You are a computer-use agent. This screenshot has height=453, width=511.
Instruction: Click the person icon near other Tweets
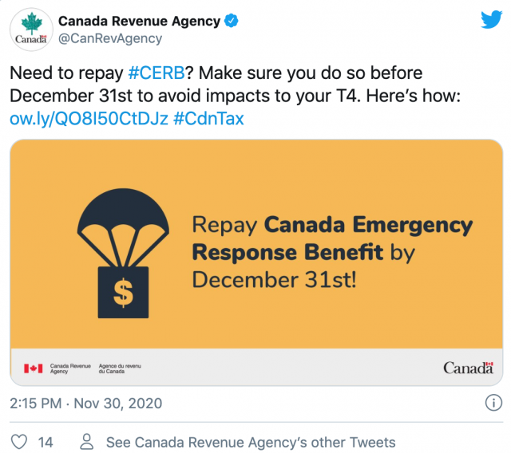[87, 442]
